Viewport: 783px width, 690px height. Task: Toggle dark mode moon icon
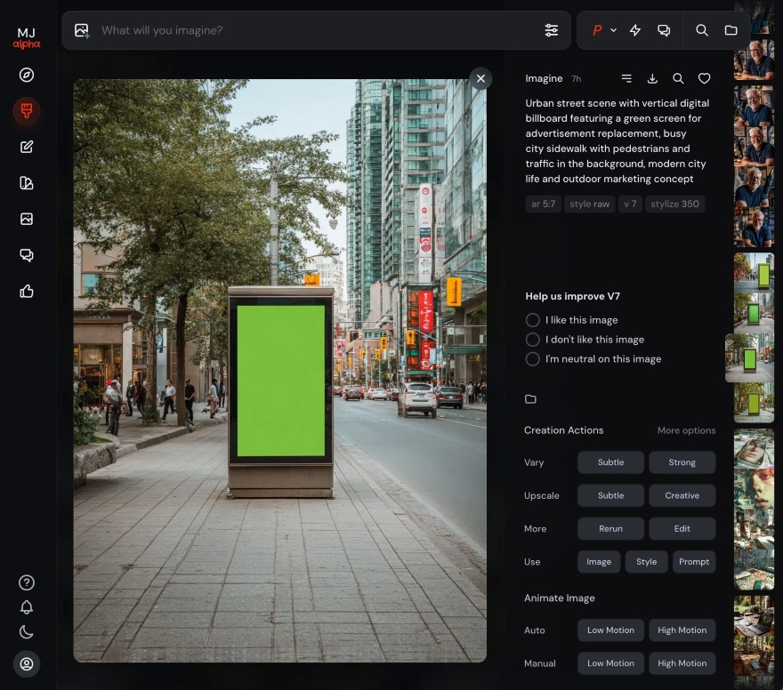click(x=27, y=632)
